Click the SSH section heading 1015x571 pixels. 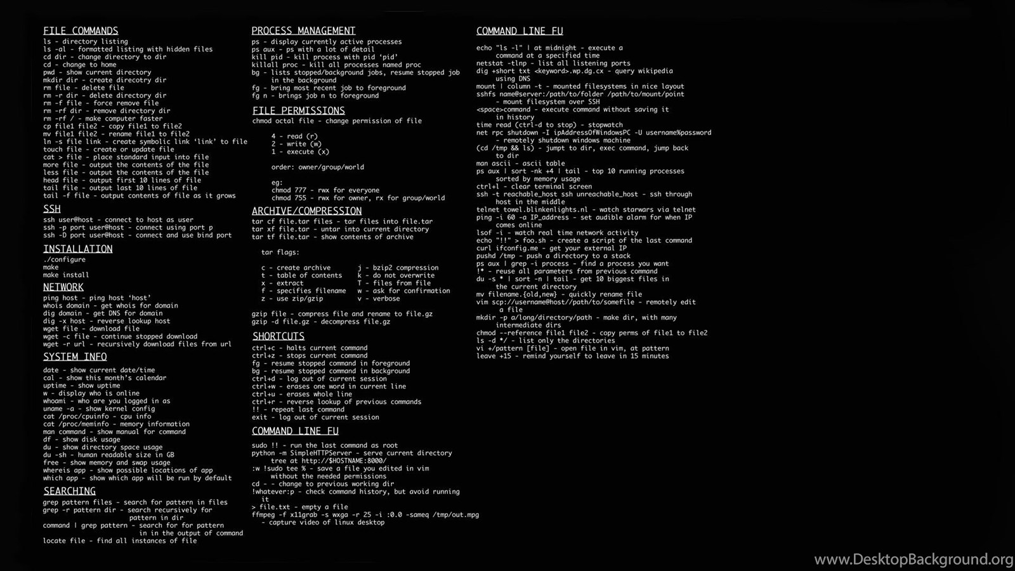click(52, 209)
